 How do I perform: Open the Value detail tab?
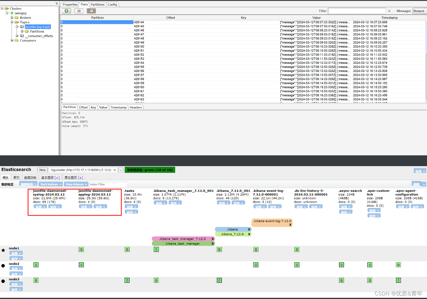(x=103, y=107)
